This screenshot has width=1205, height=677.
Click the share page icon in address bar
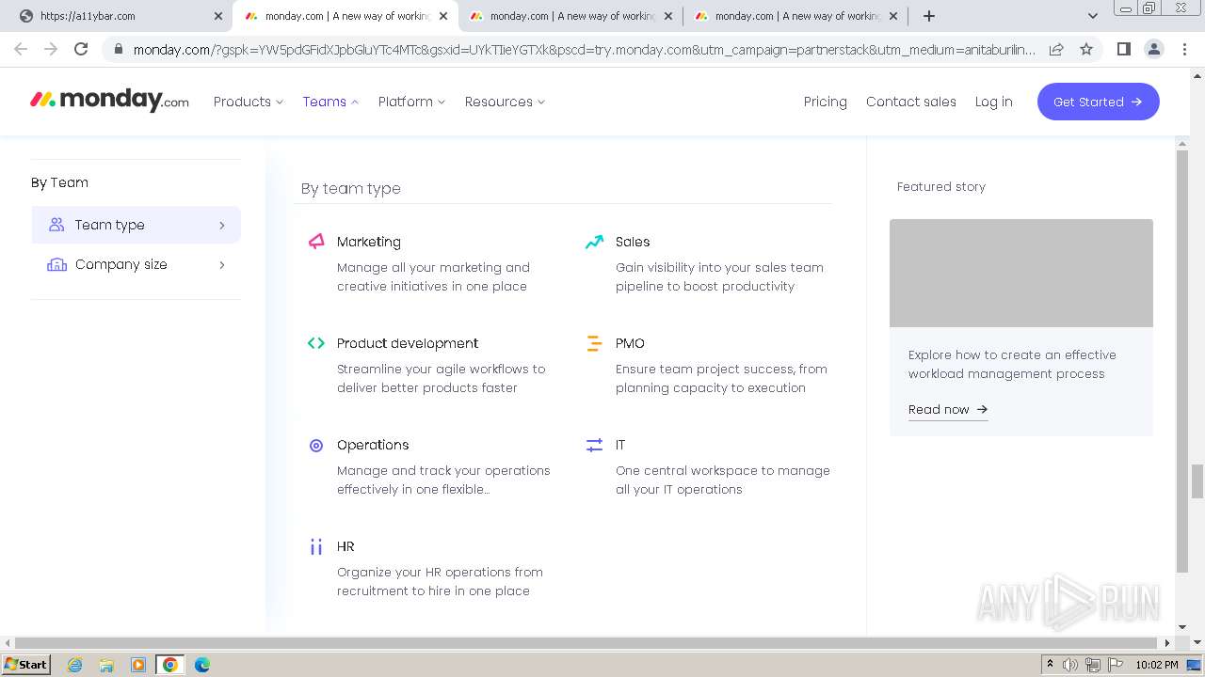tap(1056, 49)
